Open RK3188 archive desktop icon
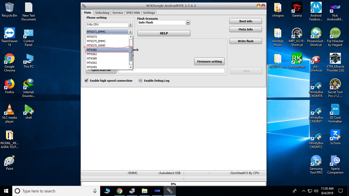 278,61
